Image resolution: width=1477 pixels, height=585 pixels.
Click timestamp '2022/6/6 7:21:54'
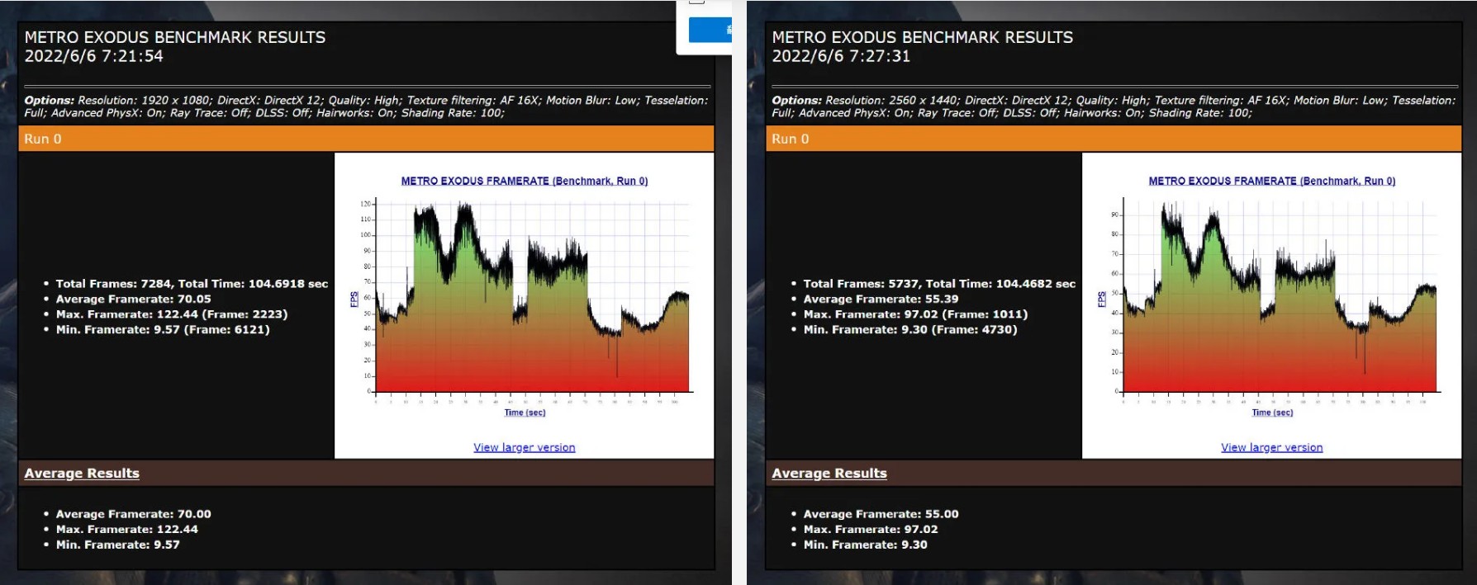pos(93,56)
